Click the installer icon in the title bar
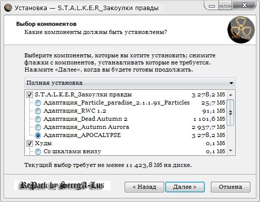Image resolution: width=260 pixels, height=202 pixels. (x=8, y=8)
